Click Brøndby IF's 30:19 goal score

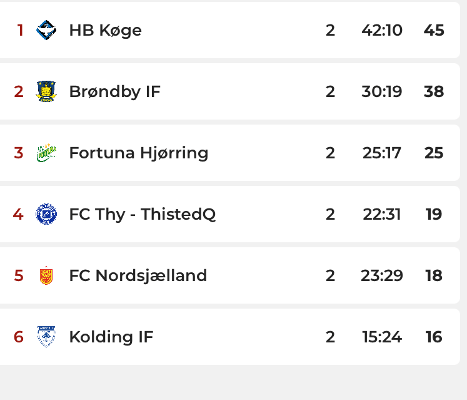[x=382, y=91]
